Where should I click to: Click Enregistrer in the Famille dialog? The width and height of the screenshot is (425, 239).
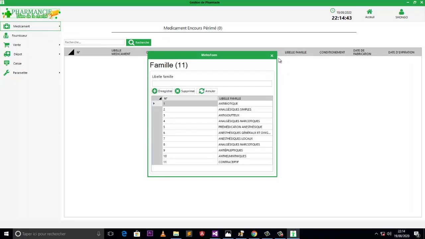point(162,91)
